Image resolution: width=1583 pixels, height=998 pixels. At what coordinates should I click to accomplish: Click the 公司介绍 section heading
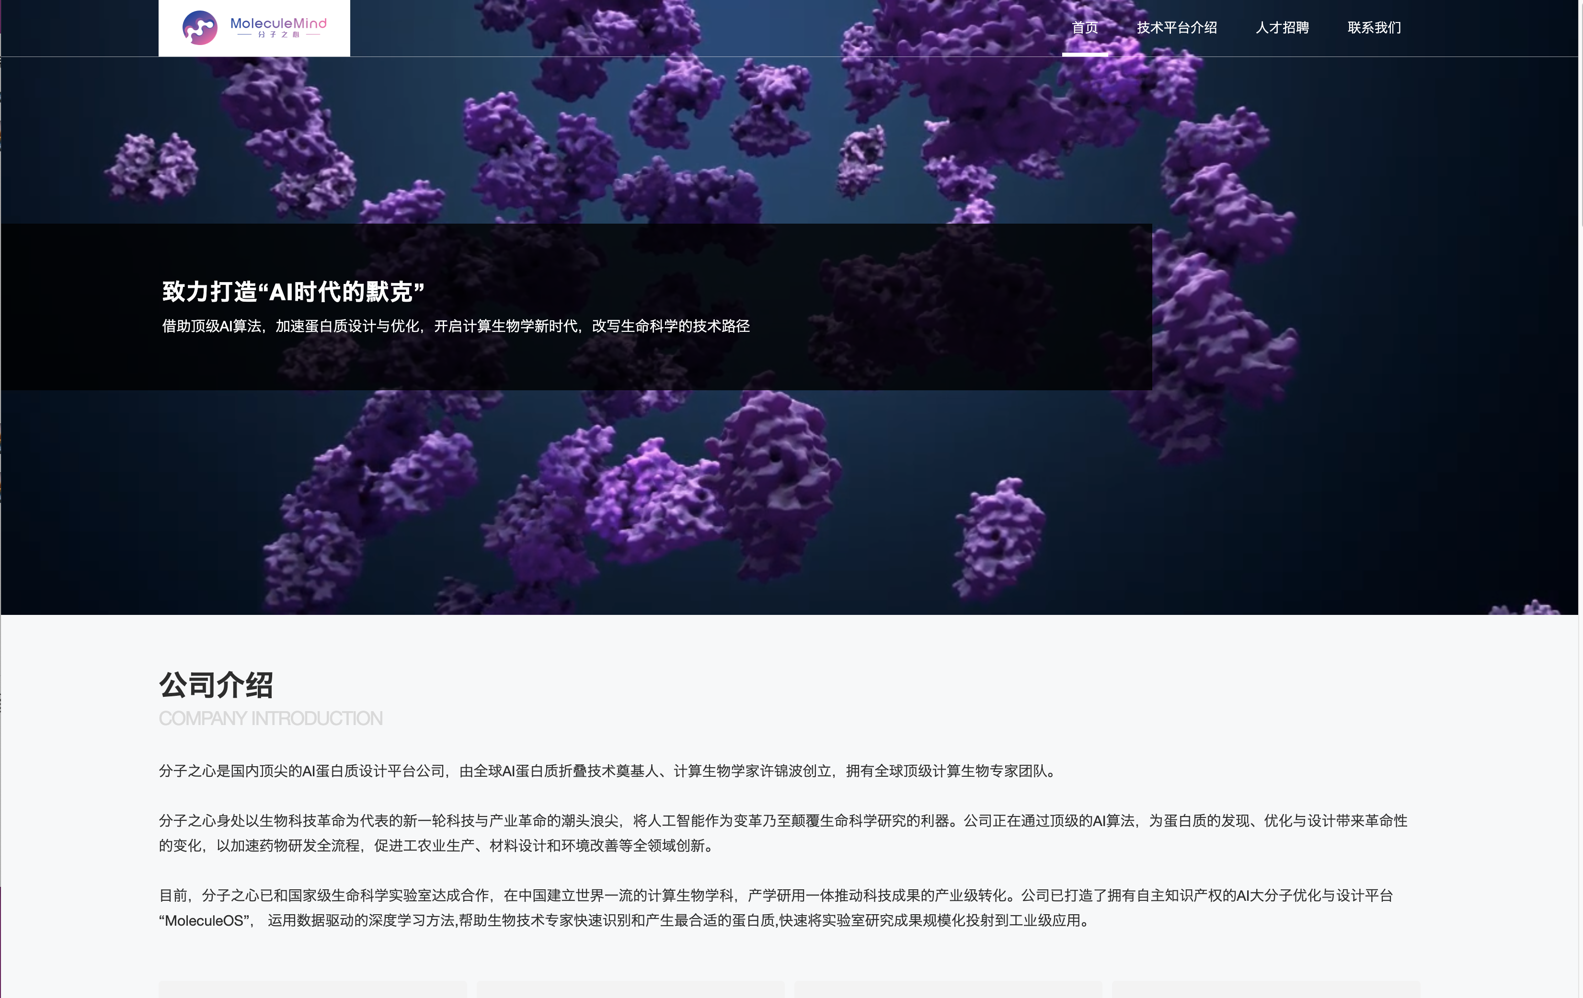(216, 685)
